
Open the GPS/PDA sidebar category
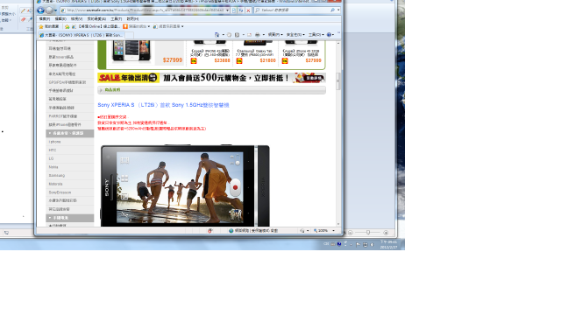67,82
